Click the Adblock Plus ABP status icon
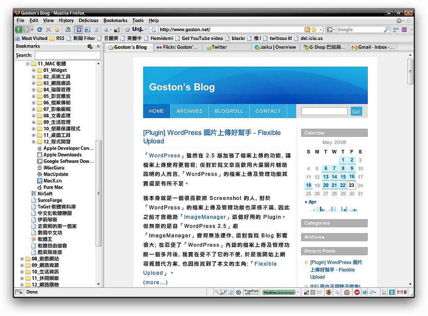Viewport: 428px width, 316px height. point(357,292)
